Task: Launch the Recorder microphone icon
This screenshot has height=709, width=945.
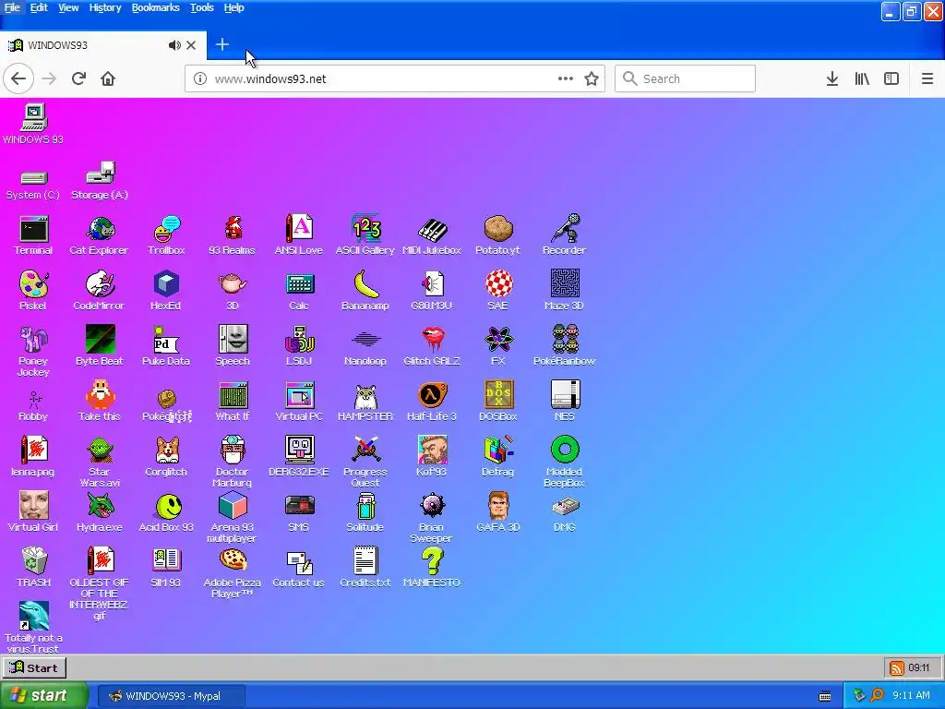Action: click(564, 235)
